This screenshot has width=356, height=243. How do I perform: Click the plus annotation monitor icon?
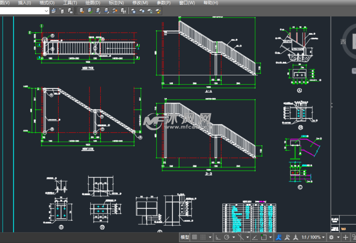(346, 237)
